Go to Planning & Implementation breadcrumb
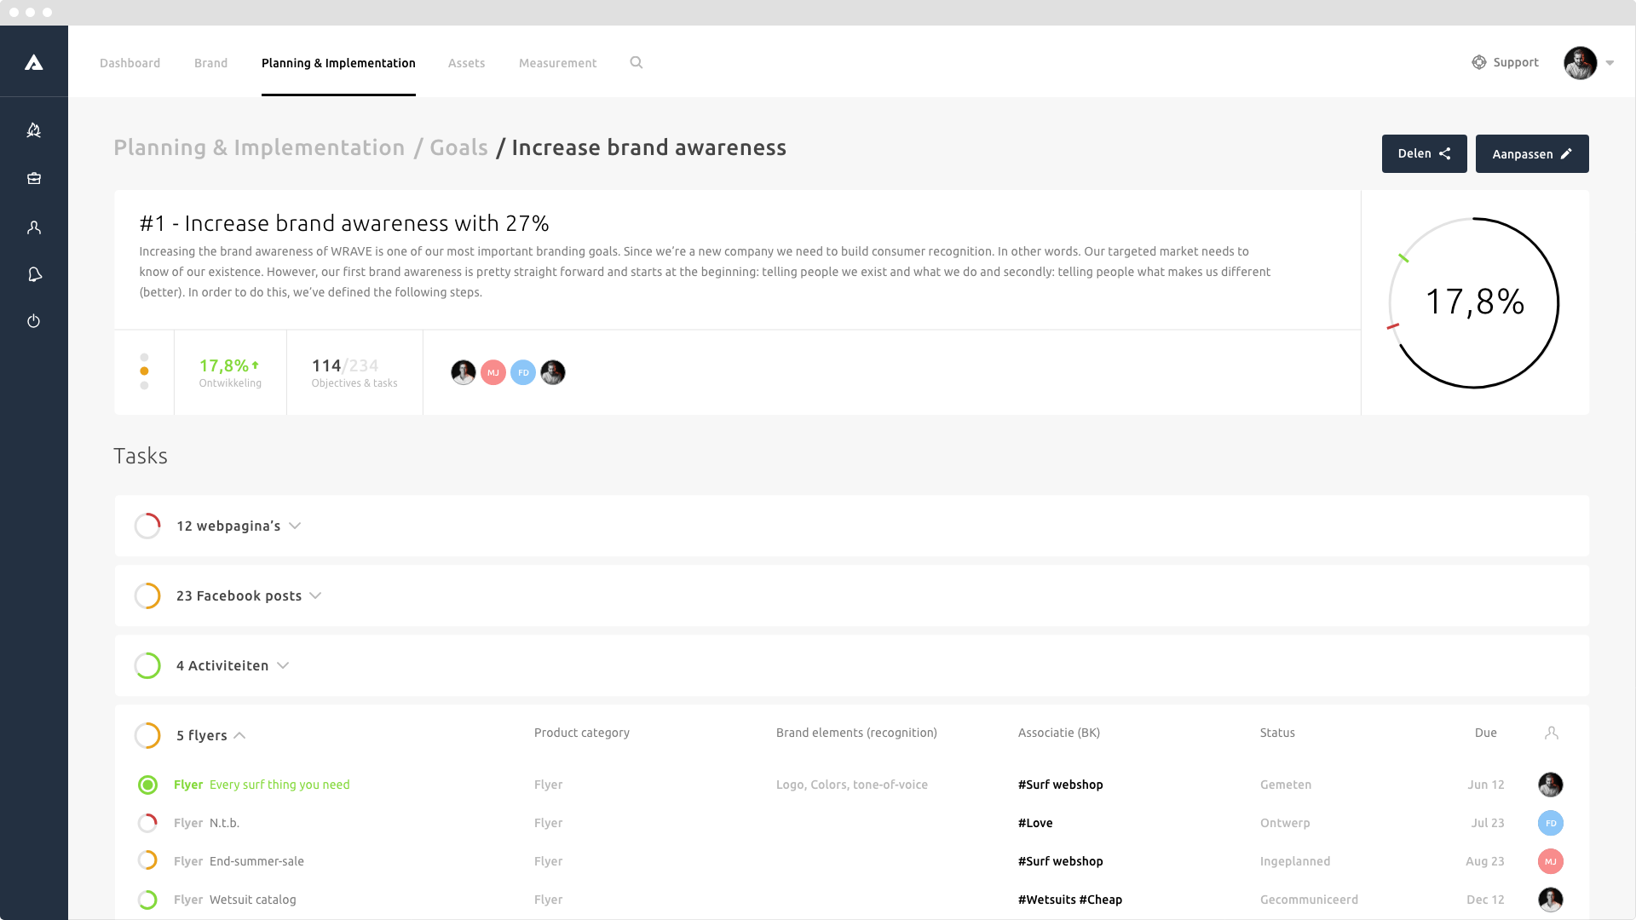This screenshot has width=1636, height=920. tap(259, 147)
